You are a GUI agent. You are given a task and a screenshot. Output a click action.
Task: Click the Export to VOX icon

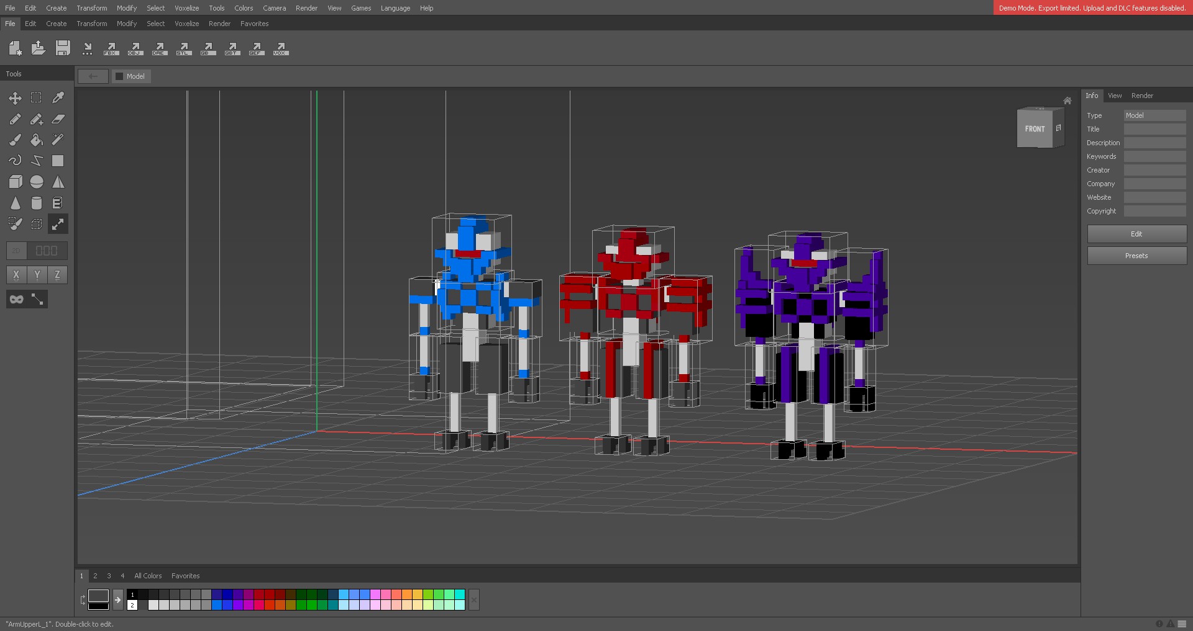point(280,48)
